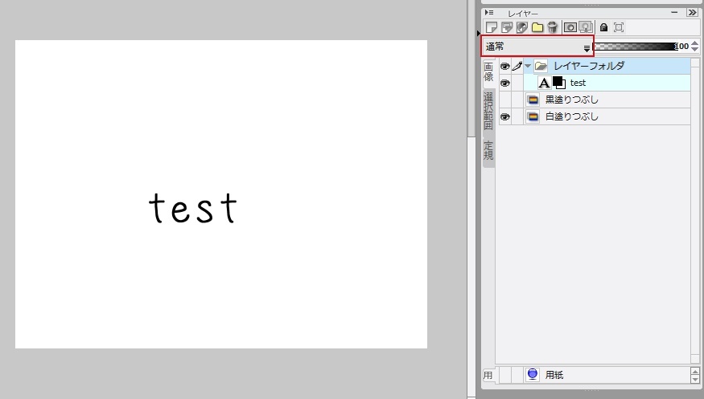Decrease opacity with the down arrow

coord(694,49)
